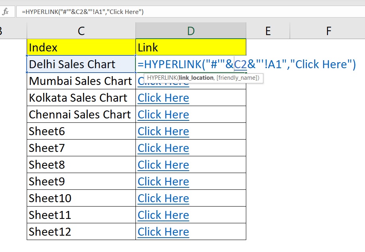The width and height of the screenshot is (365, 252).
Task: Follow the Sheet7 Click Here hyperlink
Action: coord(163,148)
